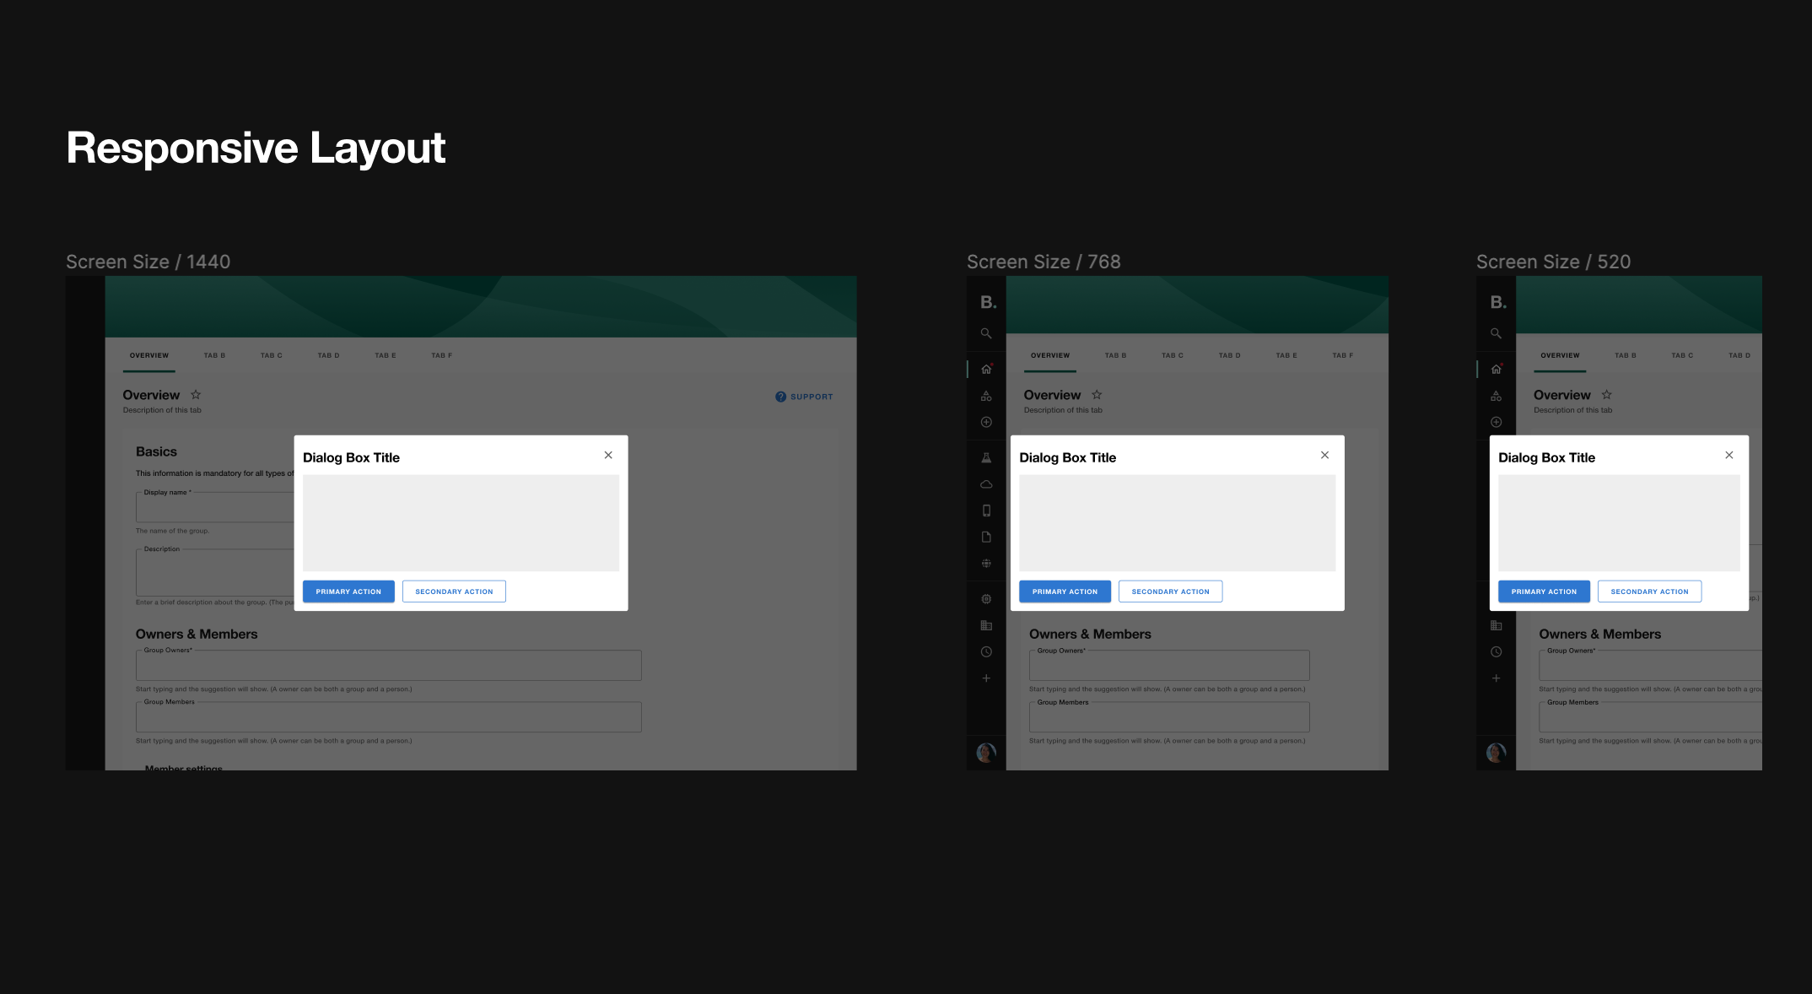Image resolution: width=1812 pixels, height=994 pixels.
Task: Open Support link in 1440 screen
Action: click(804, 397)
